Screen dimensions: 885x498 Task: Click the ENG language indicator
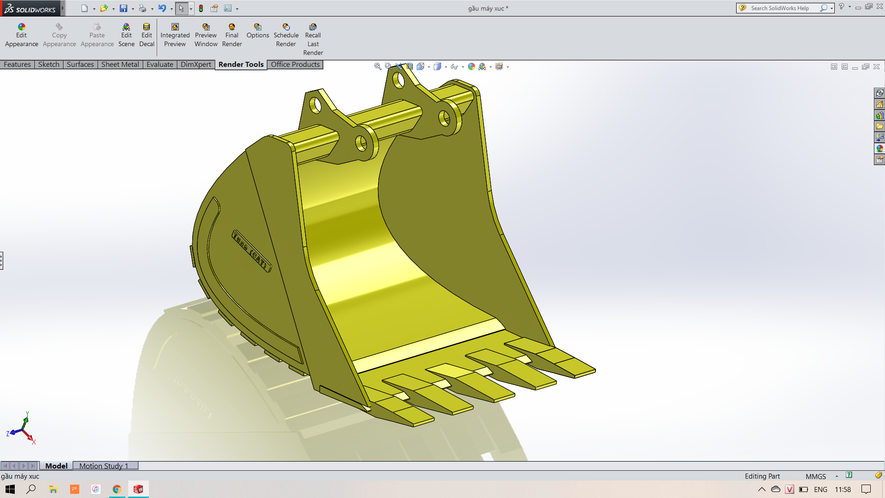(820, 489)
